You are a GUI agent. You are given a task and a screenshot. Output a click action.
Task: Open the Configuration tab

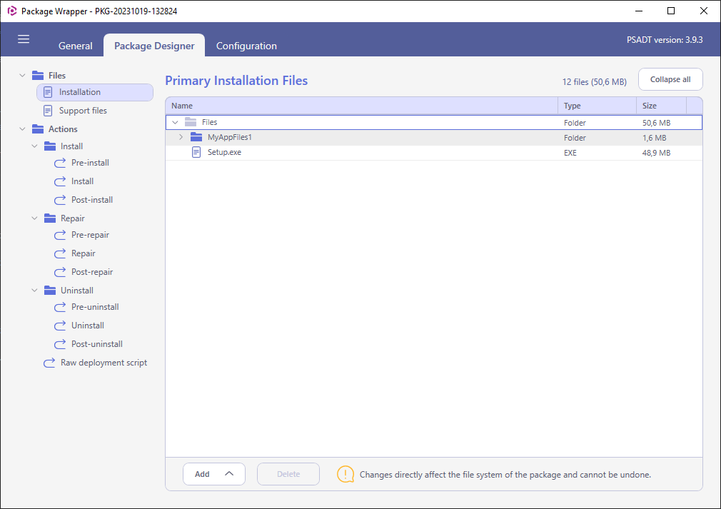pyautogui.click(x=246, y=46)
